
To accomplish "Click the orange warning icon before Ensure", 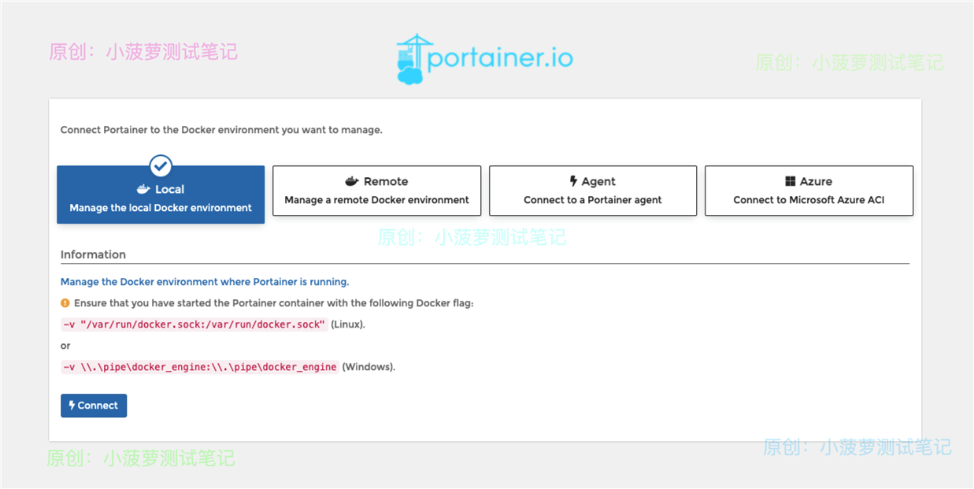I will 65,302.
